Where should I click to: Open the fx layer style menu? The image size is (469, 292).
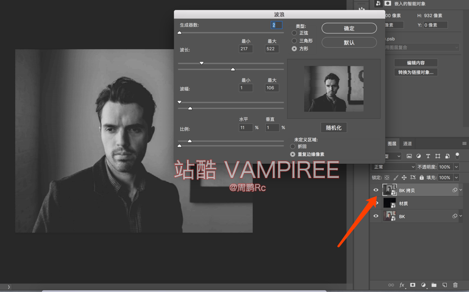402,285
